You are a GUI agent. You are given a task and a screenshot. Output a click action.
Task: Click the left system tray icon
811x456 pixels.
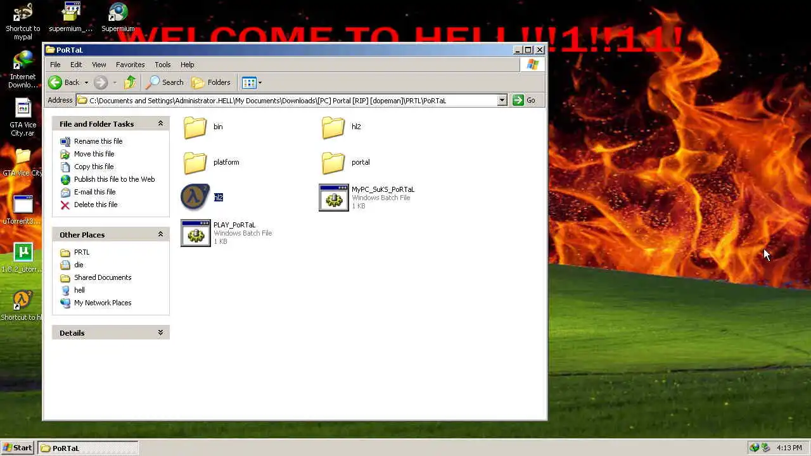point(754,448)
